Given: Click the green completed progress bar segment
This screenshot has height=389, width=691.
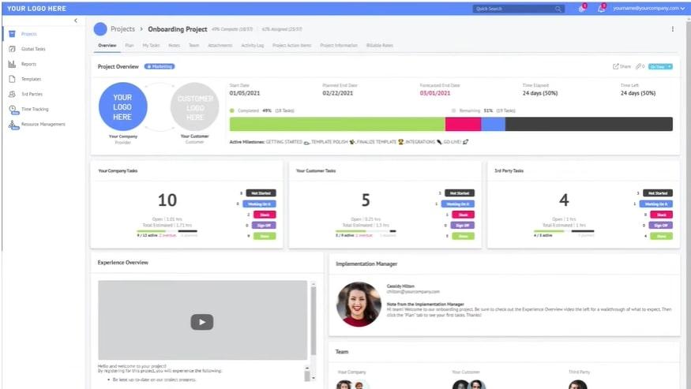Looking at the screenshot, I should [337, 124].
